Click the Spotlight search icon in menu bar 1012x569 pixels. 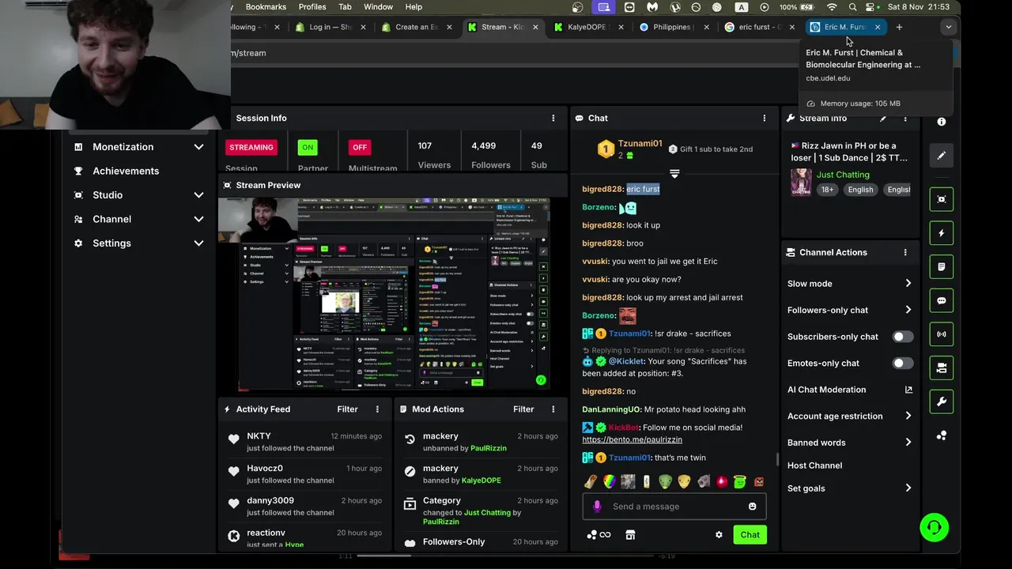click(853, 7)
